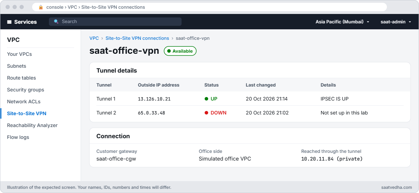Open the Services grid menu

point(22,22)
